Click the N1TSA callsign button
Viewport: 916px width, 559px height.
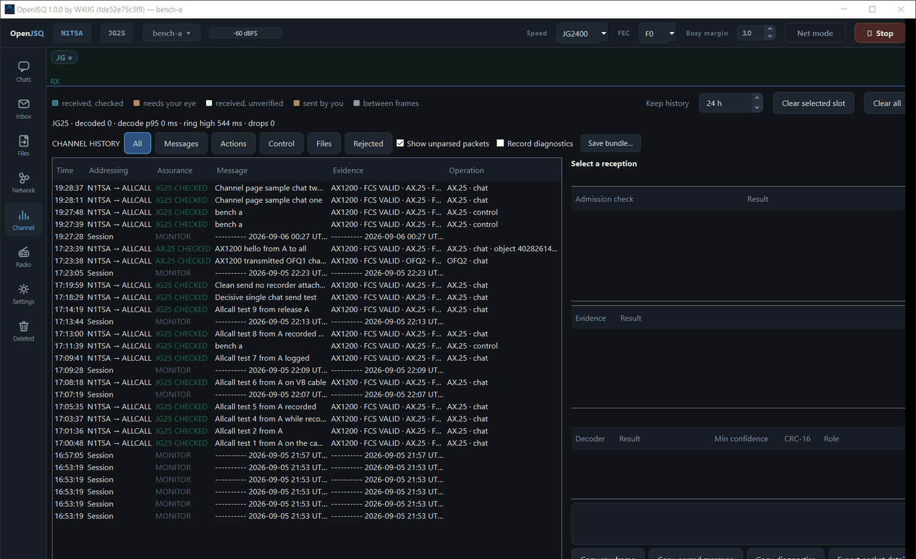click(x=72, y=33)
